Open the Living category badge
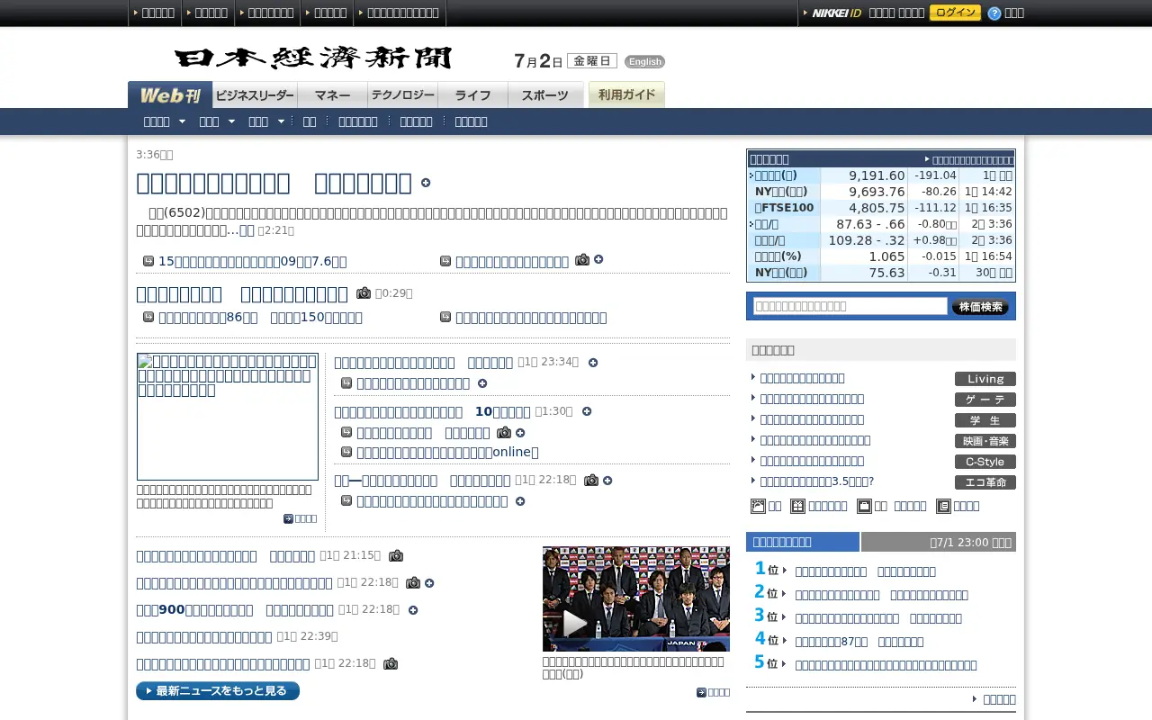This screenshot has height=720, width=1152. [985, 379]
